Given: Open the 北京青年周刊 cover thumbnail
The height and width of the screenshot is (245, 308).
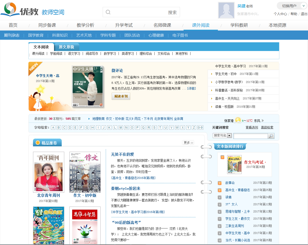Looking at the screenshot, I should click(x=49, y=172).
